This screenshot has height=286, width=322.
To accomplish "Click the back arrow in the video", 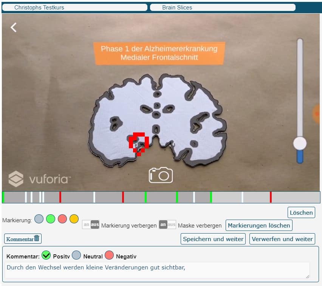I will 14,27.
